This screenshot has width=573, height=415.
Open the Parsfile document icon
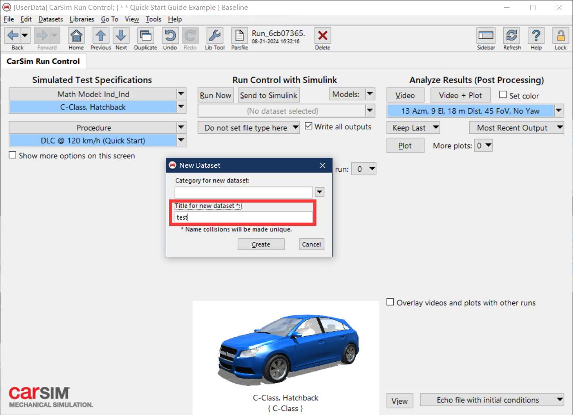[240, 35]
